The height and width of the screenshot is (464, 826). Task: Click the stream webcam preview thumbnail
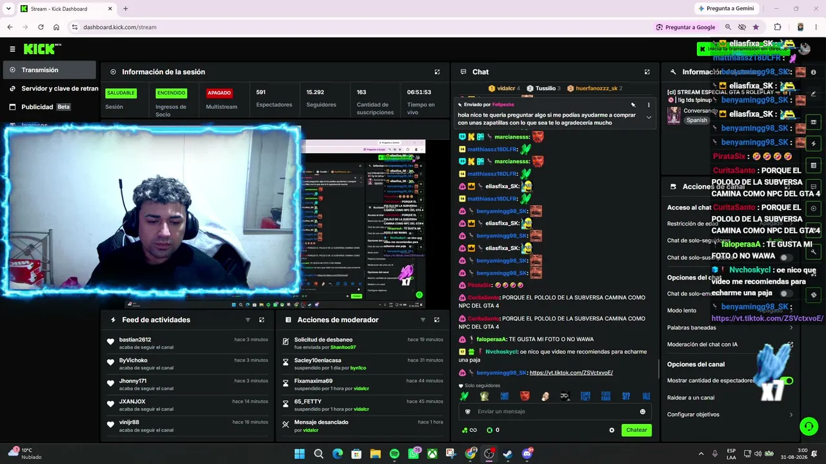[152, 211]
